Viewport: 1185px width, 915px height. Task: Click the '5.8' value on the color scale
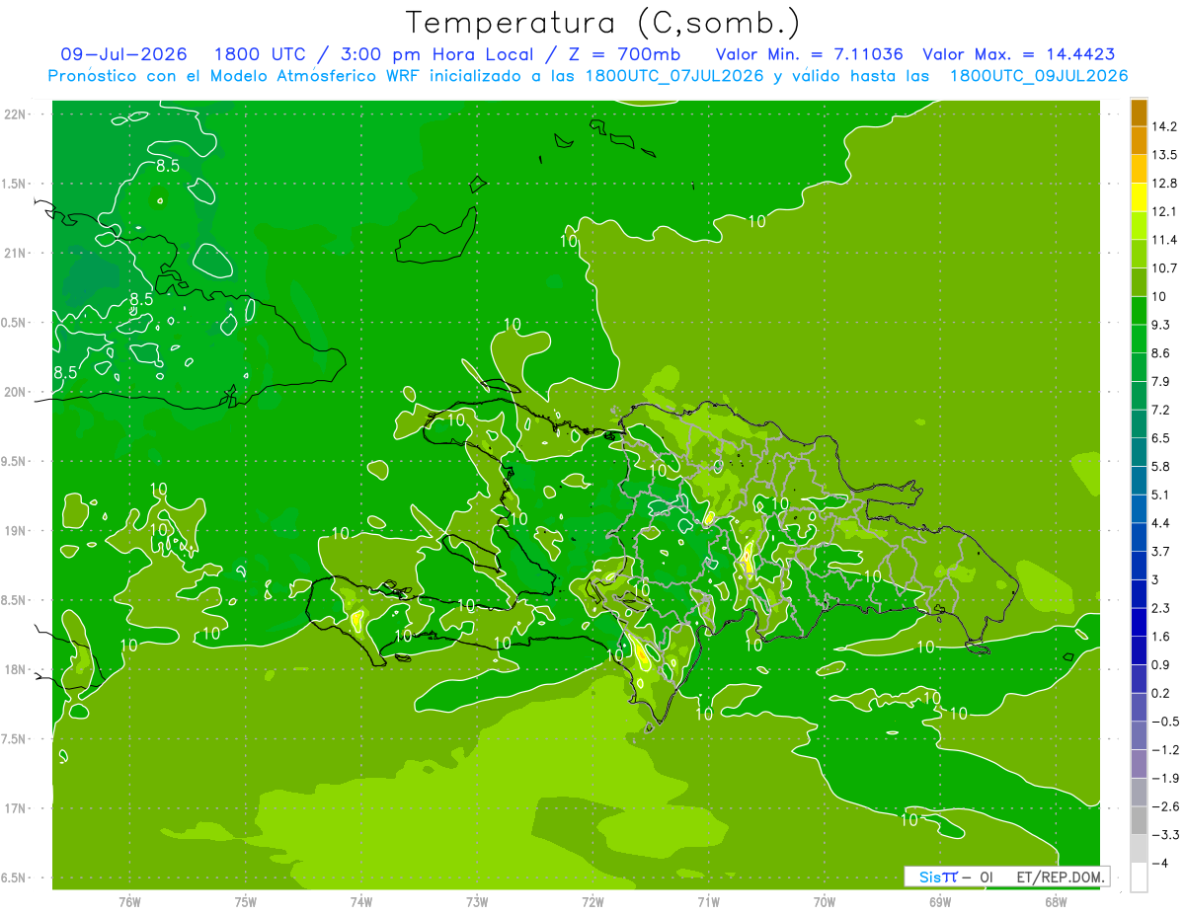[x=1161, y=466]
